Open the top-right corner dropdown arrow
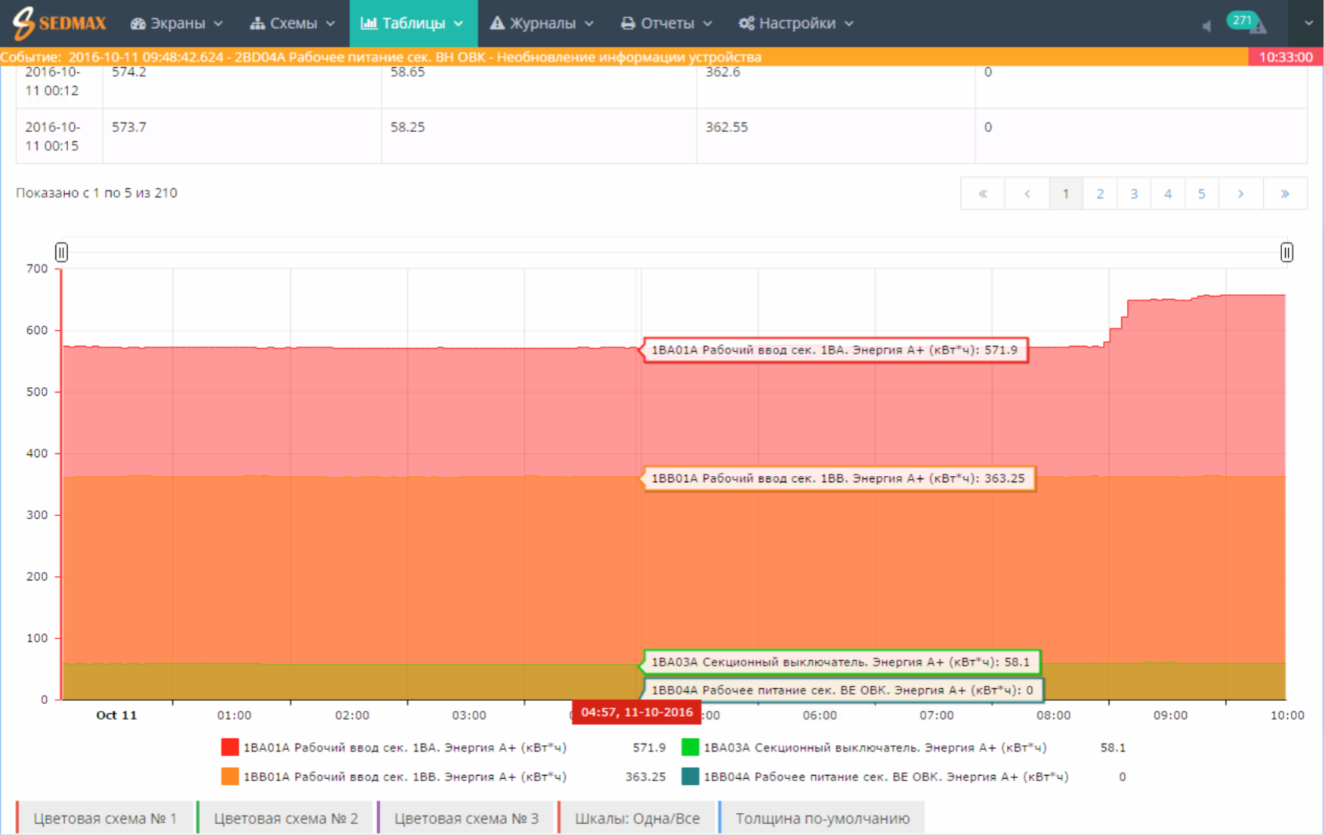Screen dimensions: 1324x835 (1308, 23)
